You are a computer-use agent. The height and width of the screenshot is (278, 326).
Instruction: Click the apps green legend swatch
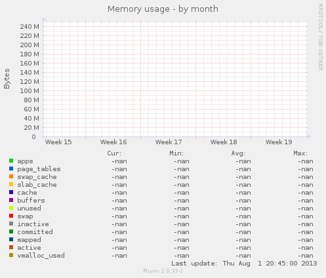tap(11, 161)
